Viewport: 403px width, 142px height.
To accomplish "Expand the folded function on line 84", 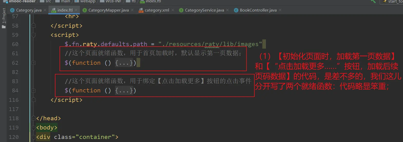I will (33, 91).
